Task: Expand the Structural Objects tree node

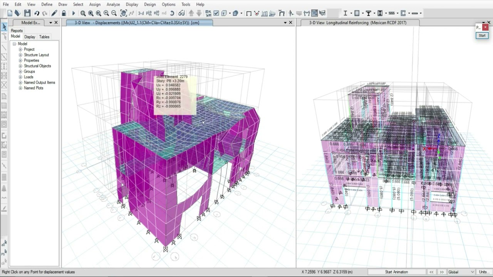Action: tap(20, 66)
